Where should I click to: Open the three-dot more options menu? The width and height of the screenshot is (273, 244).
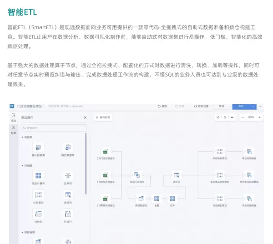(x=261, y=106)
